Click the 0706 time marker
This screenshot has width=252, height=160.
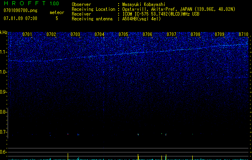(x=147, y=35)
